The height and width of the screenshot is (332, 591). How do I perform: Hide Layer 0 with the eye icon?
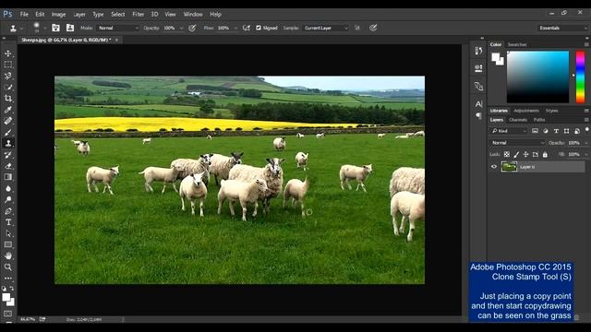(494, 167)
